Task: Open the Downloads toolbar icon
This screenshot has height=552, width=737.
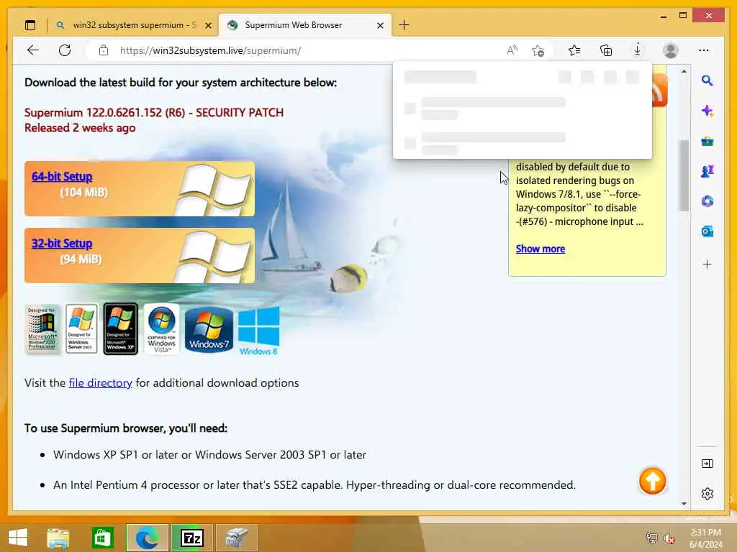Action: [638, 50]
